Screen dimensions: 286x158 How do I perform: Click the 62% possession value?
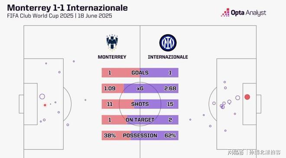point(170,135)
